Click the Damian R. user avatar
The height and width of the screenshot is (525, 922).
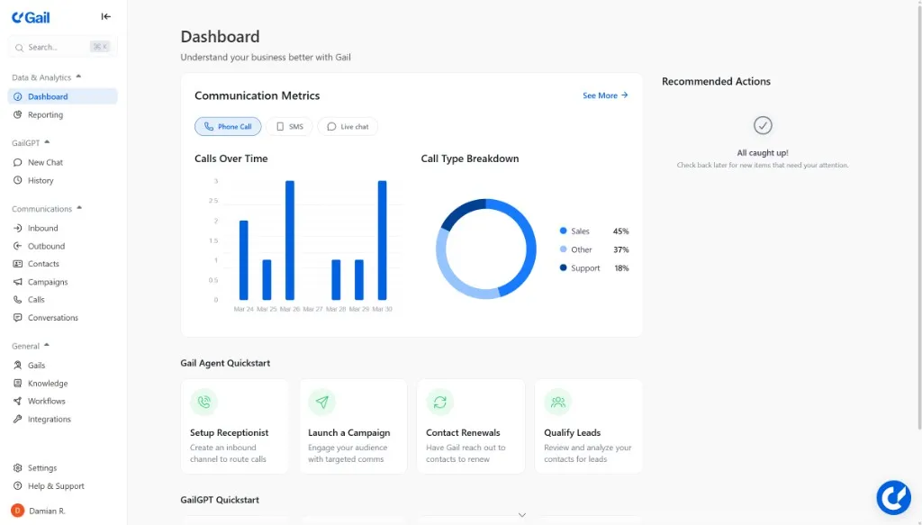click(x=18, y=511)
